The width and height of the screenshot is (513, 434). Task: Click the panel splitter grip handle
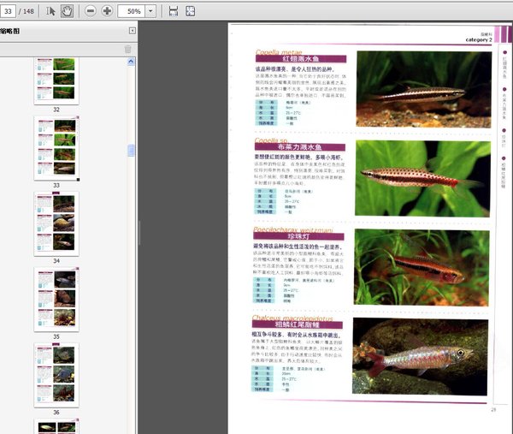point(139,233)
